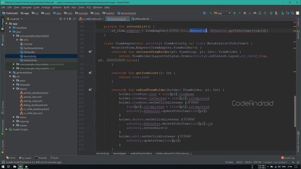The width and height of the screenshot is (301, 169).
Task: Expand the manifests folder
Action: [x=10, y=28]
